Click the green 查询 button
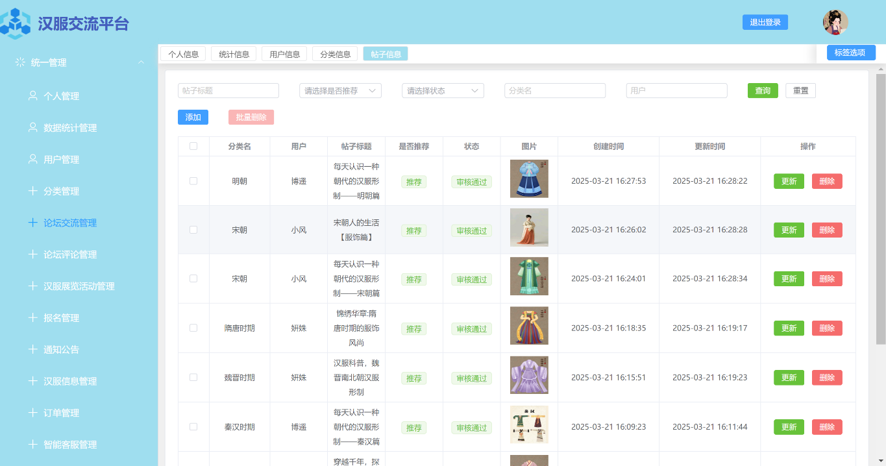Screen dimensions: 886x466 (x=763, y=91)
